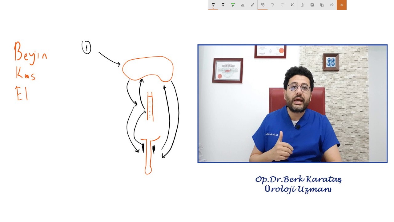Choose the eraser tool

tap(243, 5)
